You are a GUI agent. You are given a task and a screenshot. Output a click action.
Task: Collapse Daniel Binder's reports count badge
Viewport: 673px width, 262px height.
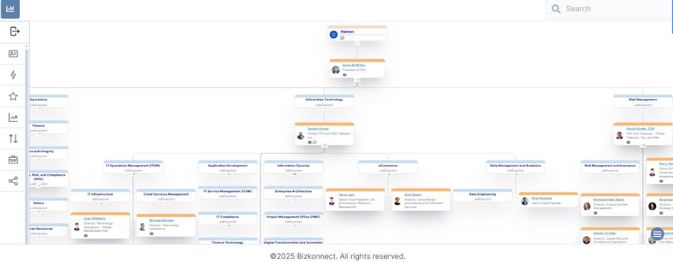point(643,145)
